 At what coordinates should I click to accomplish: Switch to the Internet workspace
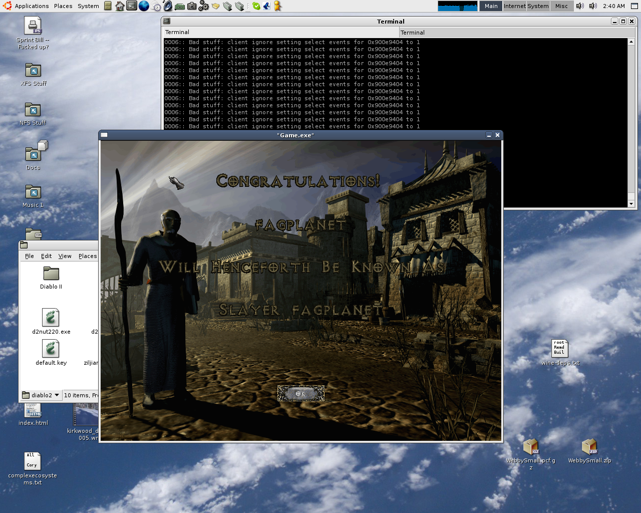pyautogui.click(x=514, y=6)
